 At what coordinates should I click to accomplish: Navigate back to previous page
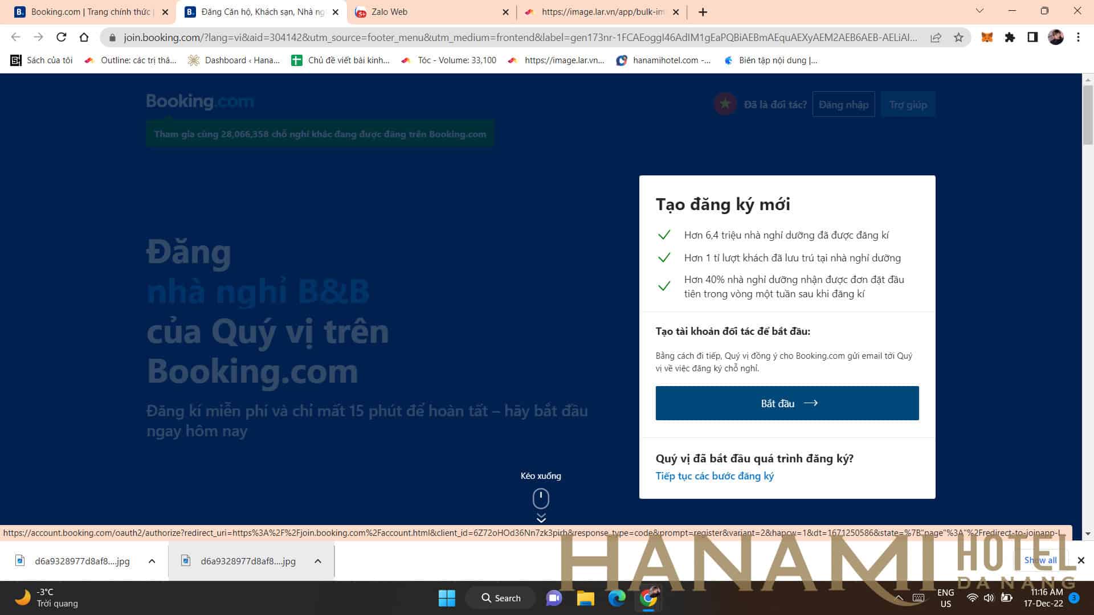(x=15, y=38)
